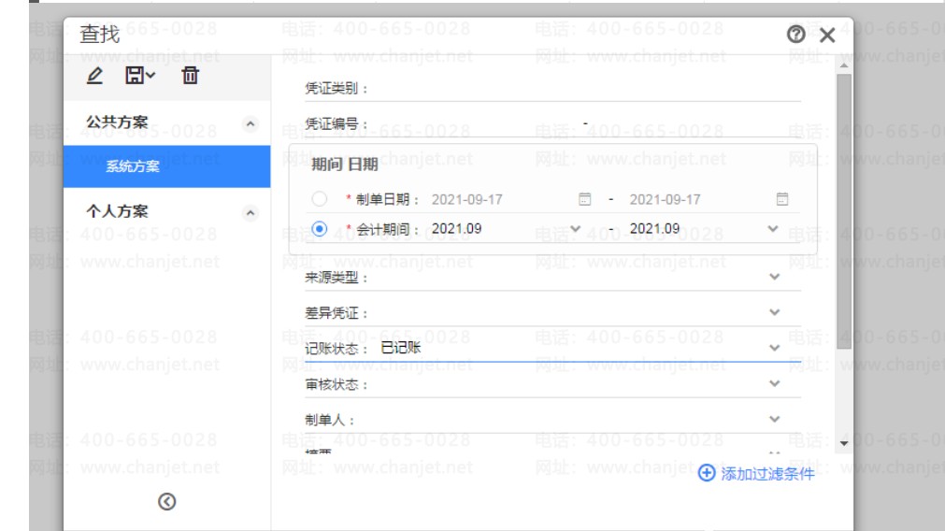Screen dimensions: 945x531
Task: Close the 查找 dialog
Action: (827, 35)
